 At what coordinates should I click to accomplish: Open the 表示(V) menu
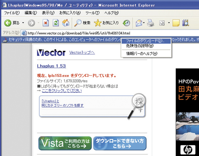pyautogui.click(x=48, y=13)
